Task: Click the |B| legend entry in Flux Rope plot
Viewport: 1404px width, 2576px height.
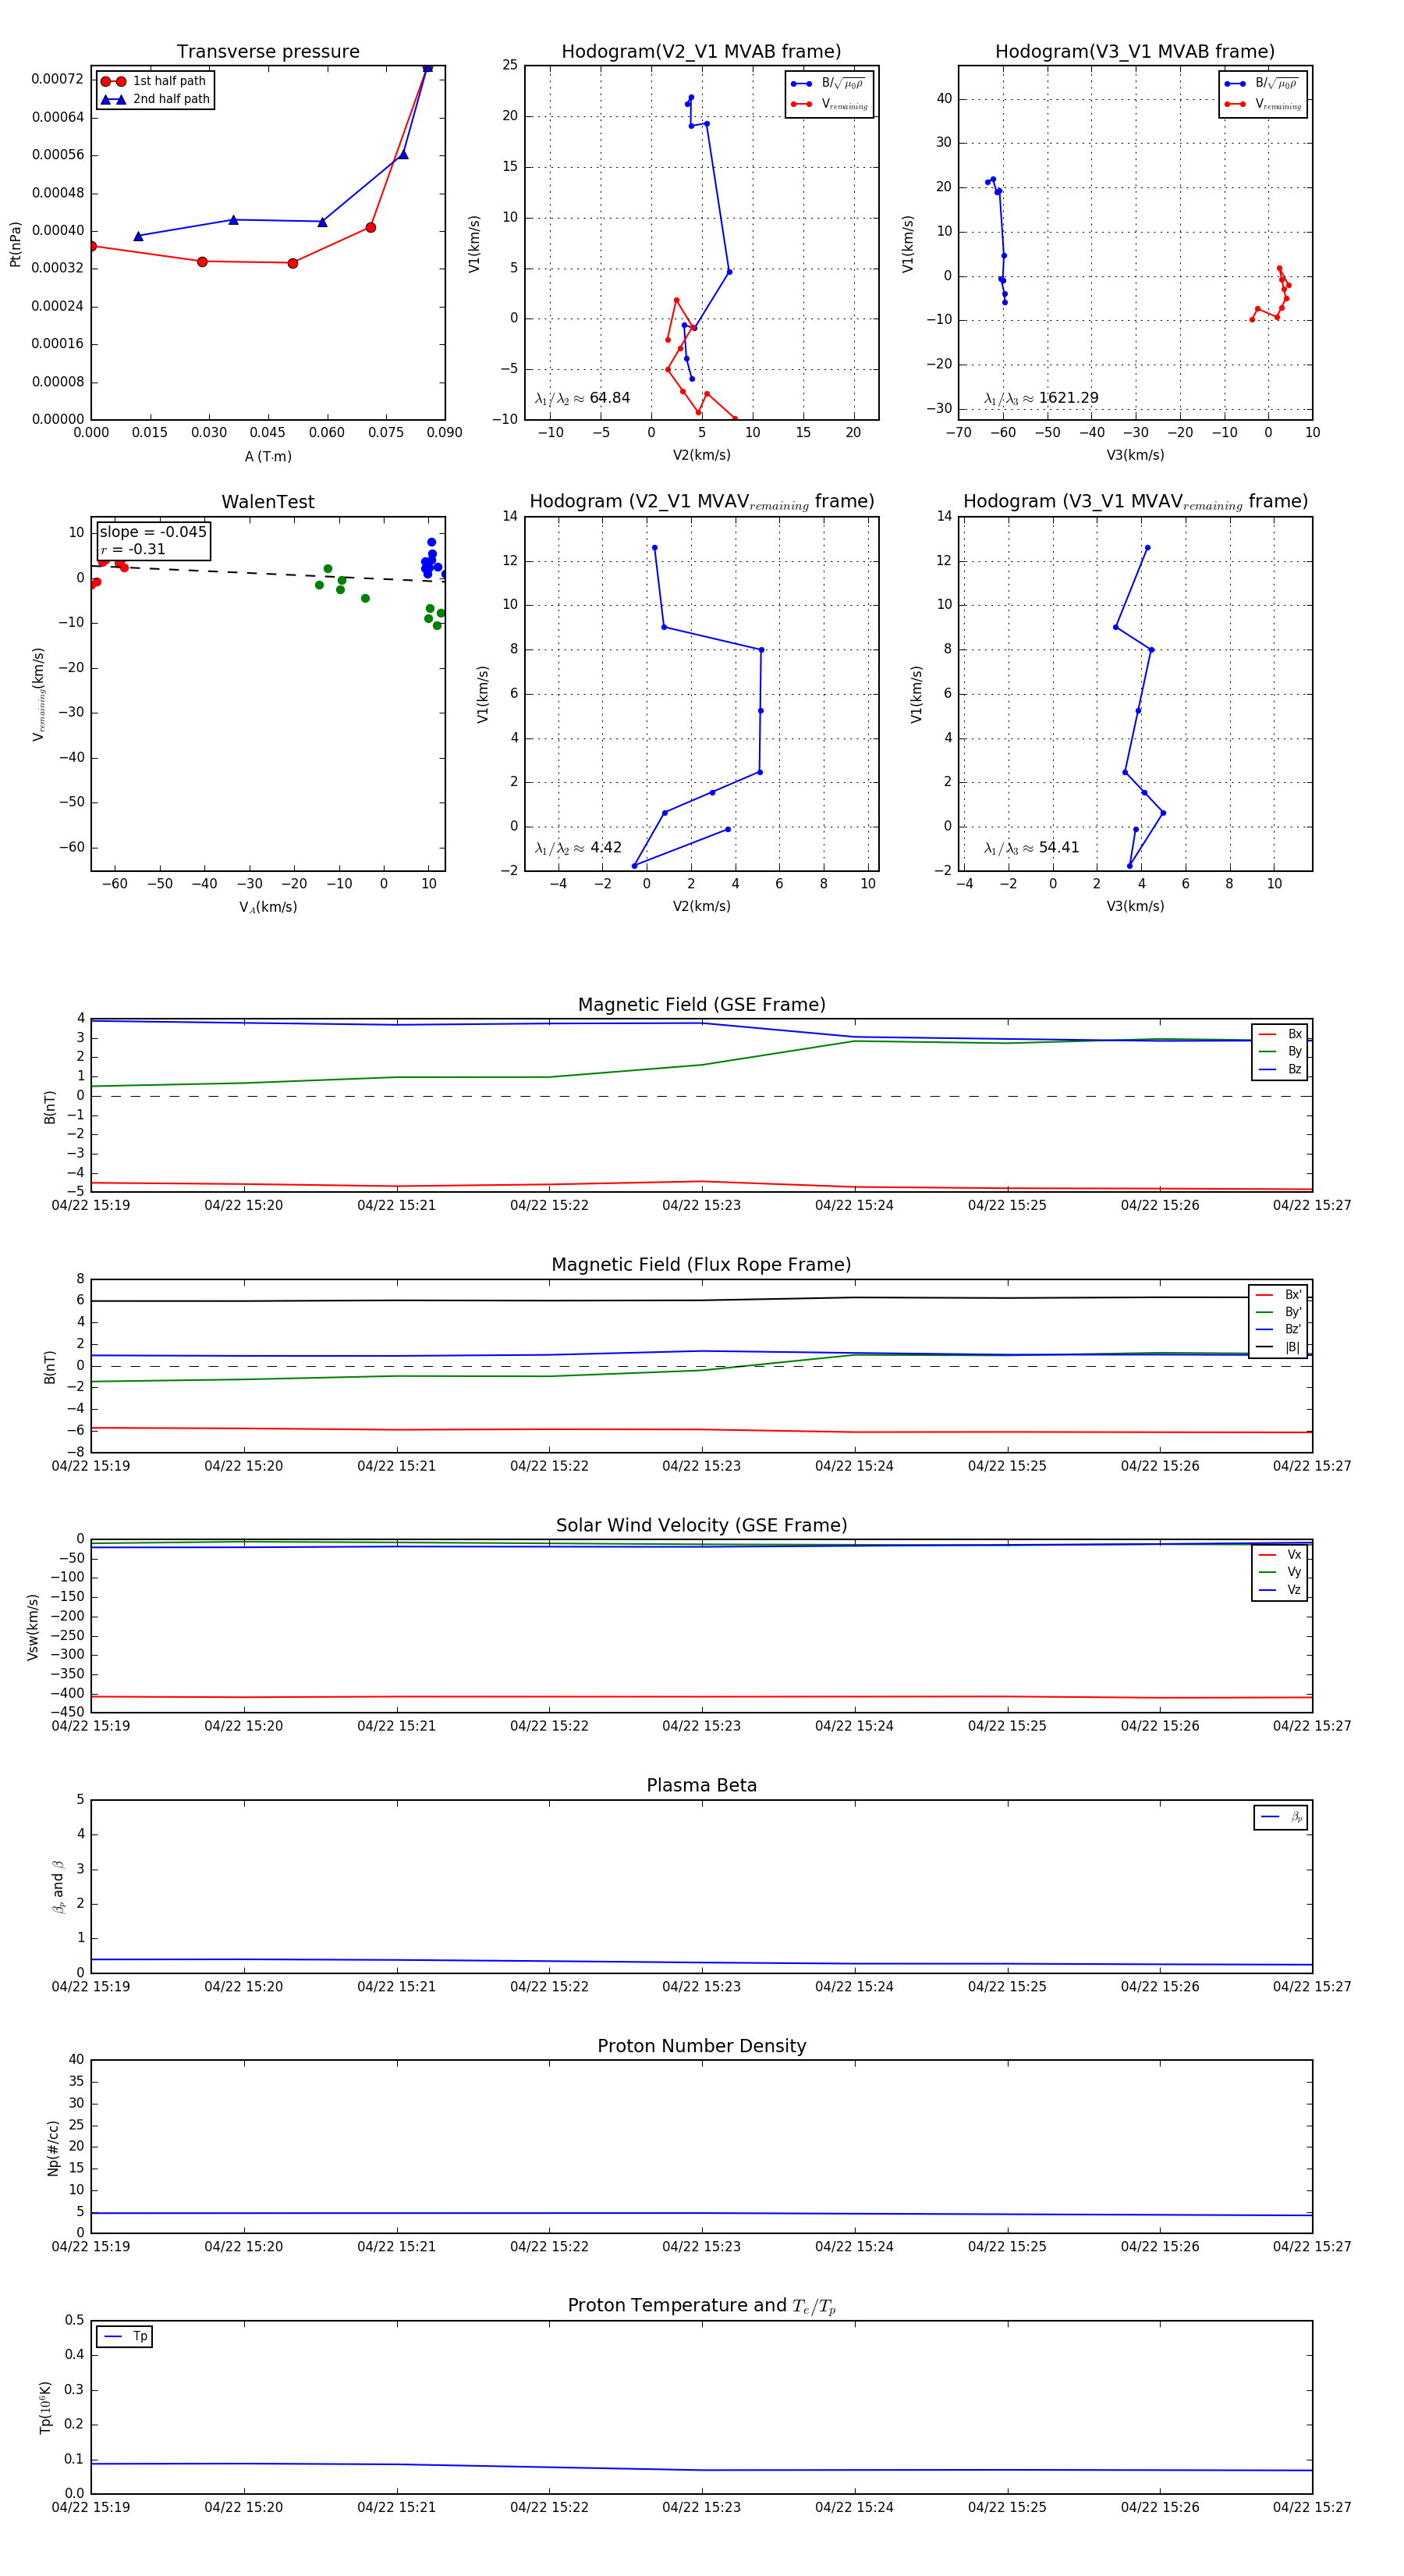Action: click(1278, 1347)
